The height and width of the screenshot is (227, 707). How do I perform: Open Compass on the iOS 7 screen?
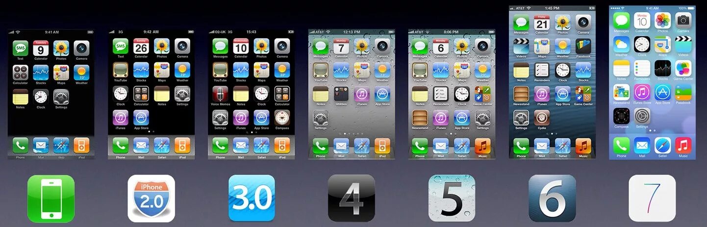(x=621, y=116)
